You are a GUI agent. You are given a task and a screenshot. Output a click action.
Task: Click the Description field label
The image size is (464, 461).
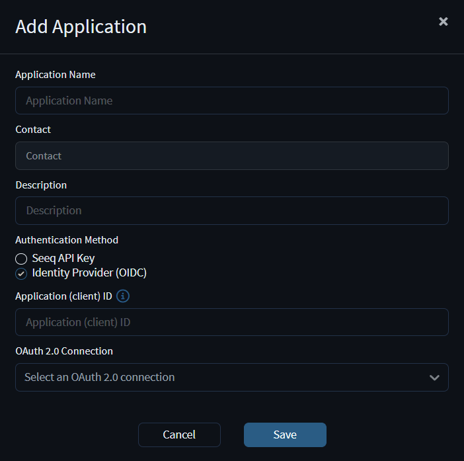41,185
